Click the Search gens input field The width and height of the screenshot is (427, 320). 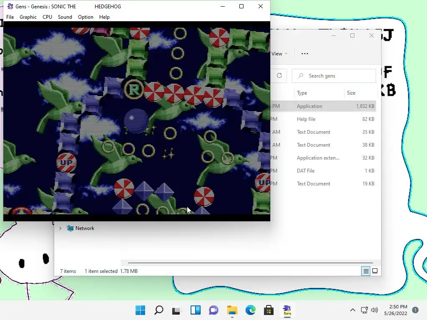(334, 76)
